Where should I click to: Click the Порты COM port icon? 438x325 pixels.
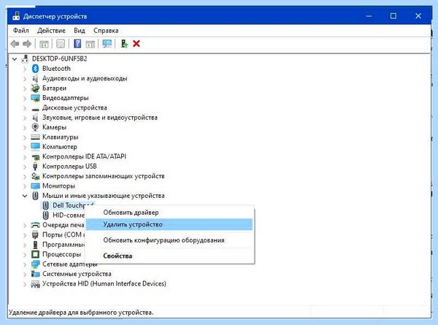tap(35, 234)
